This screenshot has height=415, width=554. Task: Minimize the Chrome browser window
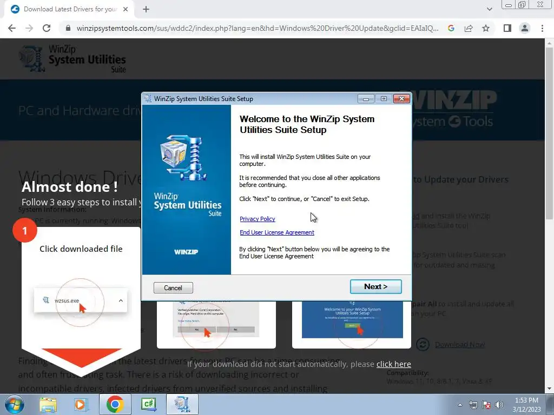click(509, 4)
